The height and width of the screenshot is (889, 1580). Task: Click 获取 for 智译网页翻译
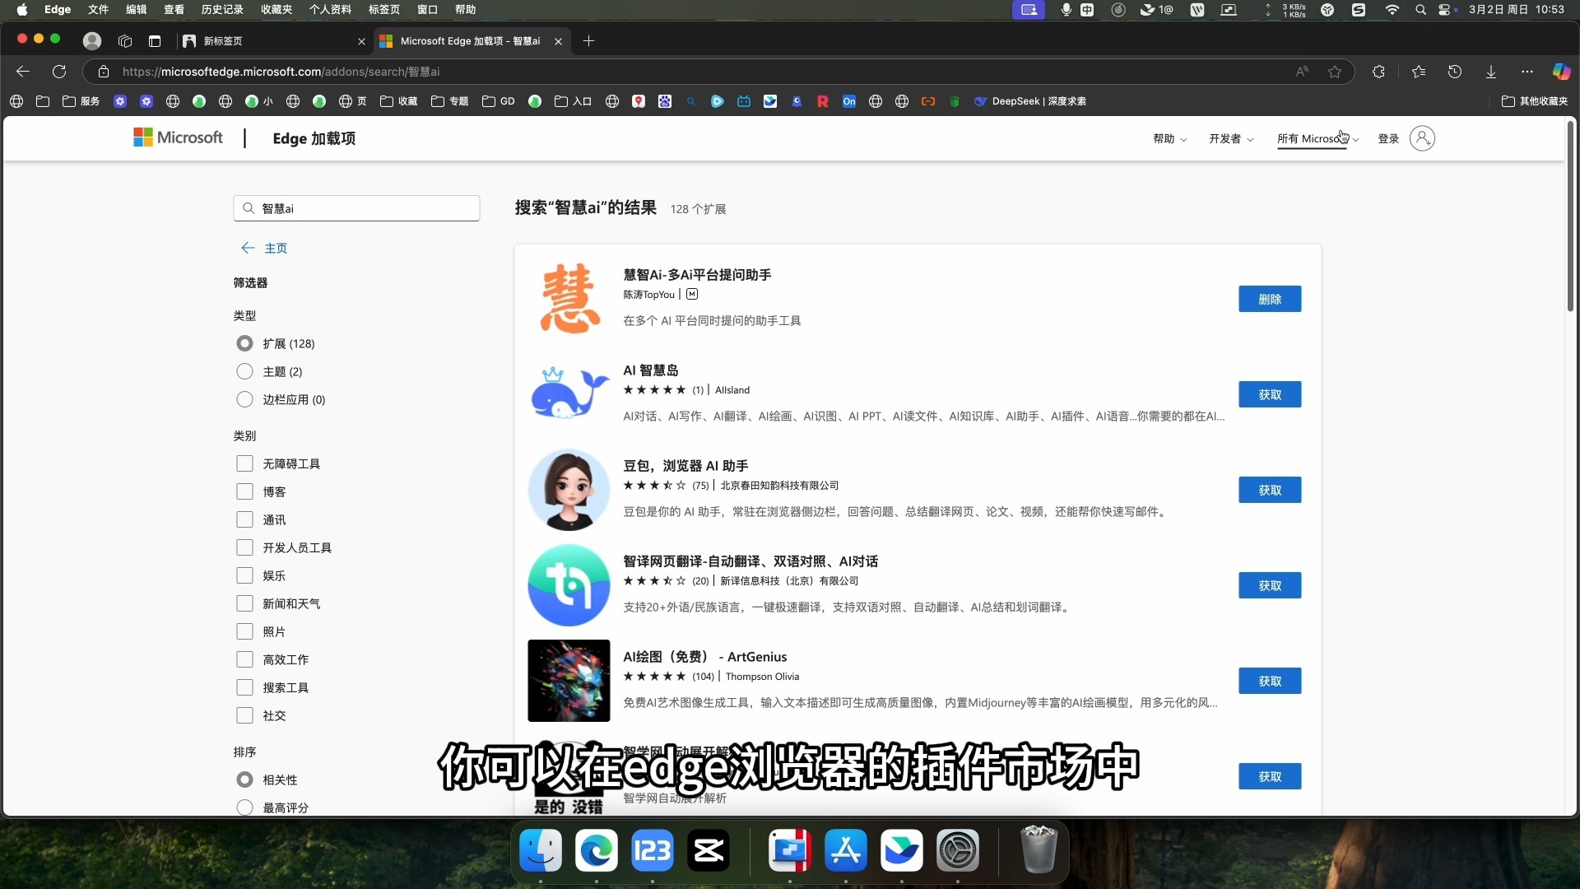(x=1270, y=585)
